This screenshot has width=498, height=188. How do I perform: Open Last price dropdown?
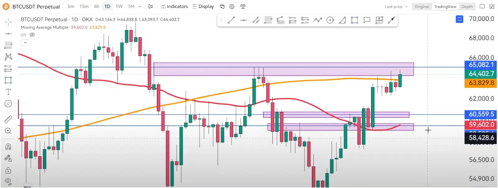(396, 7)
